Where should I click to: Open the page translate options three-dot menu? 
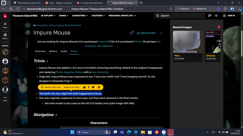pos(210,9)
